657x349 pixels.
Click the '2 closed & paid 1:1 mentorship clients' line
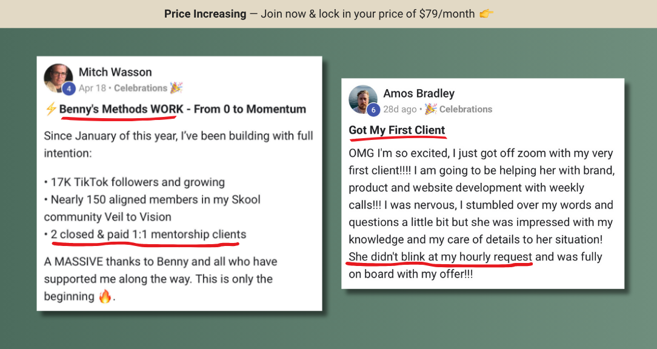tap(148, 234)
